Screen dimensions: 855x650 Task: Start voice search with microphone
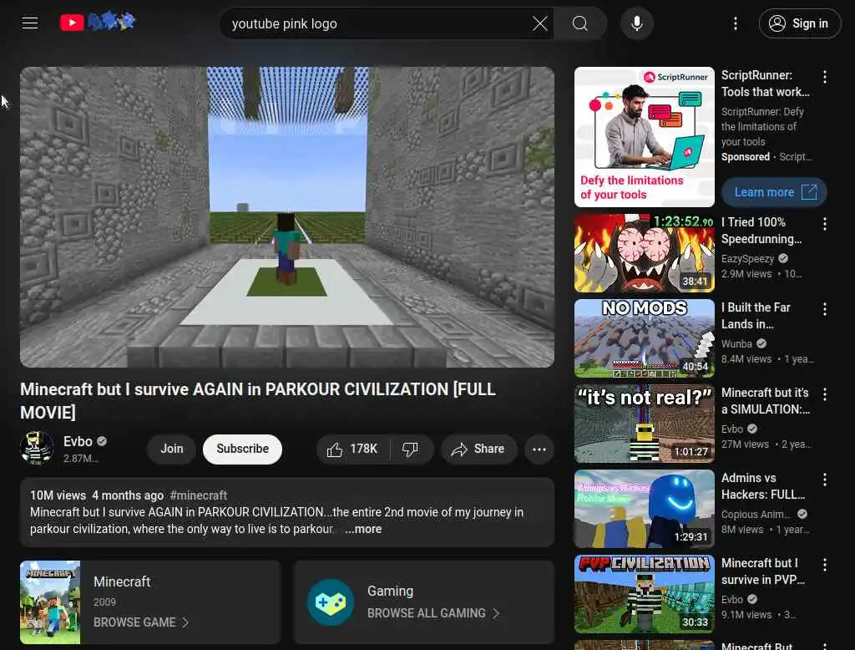(637, 23)
